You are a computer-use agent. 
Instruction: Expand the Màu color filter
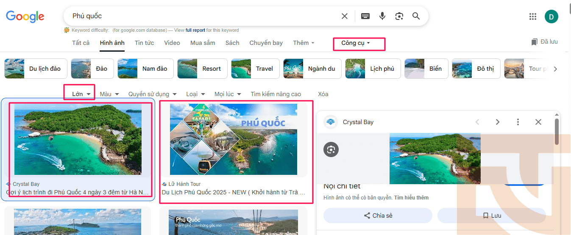click(109, 94)
